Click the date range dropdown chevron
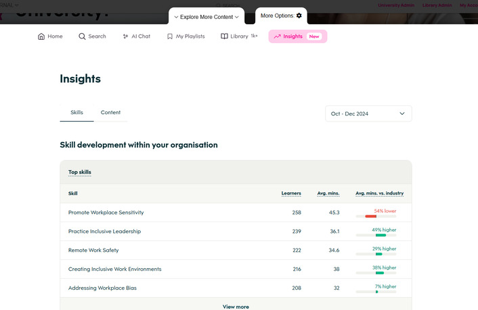478x310 pixels. [402, 113]
